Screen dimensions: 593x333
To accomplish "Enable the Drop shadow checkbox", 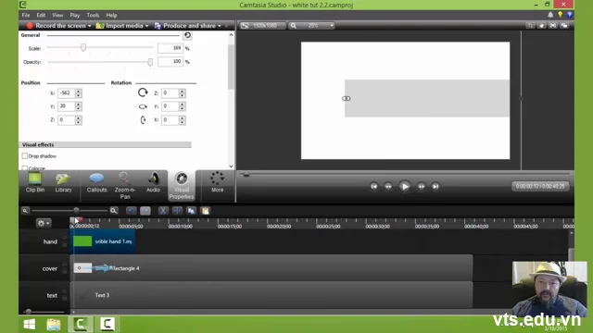I will point(25,156).
